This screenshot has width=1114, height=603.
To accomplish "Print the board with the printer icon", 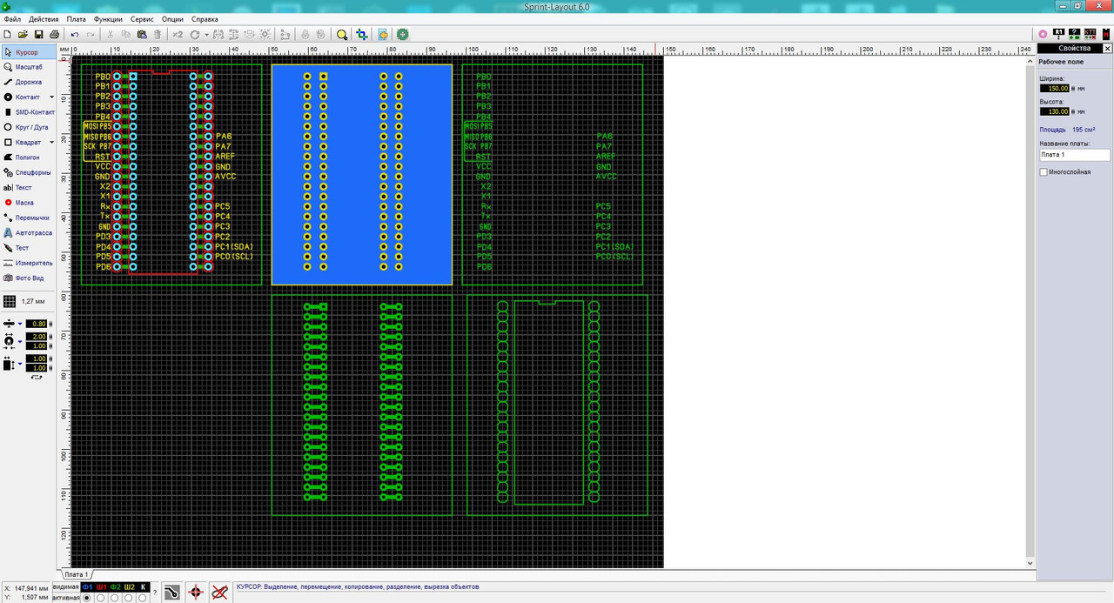I will tap(54, 35).
